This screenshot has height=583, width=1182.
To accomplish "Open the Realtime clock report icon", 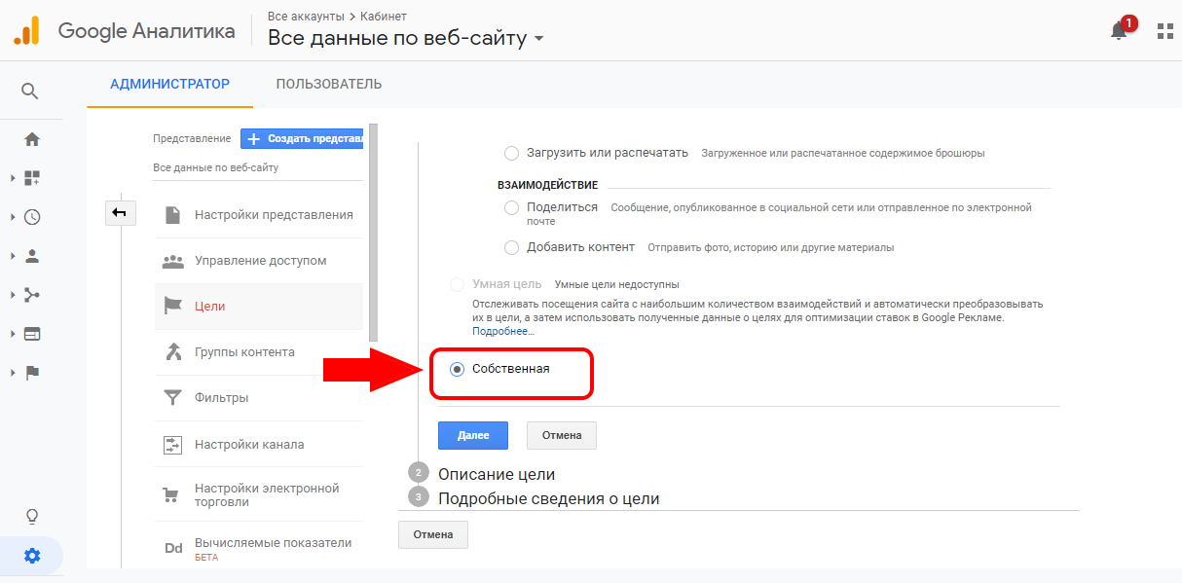I will tap(32, 217).
